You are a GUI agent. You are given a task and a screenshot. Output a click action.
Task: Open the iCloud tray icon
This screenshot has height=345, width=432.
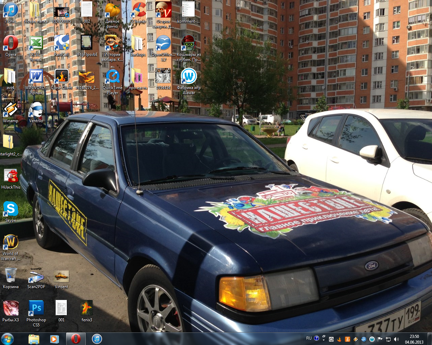331,339
